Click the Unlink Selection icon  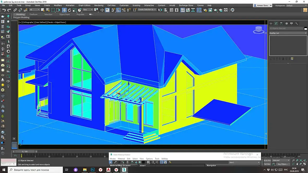(x=20, y=10)
